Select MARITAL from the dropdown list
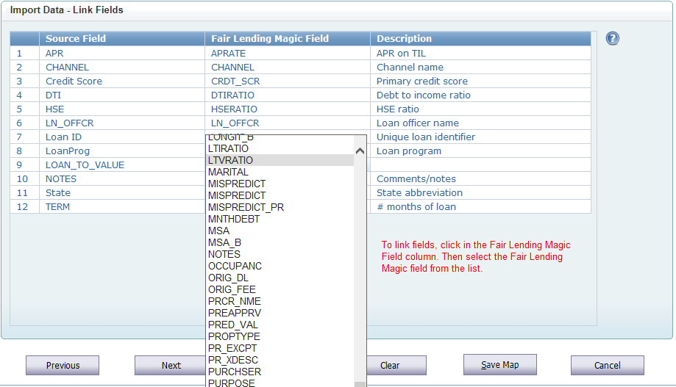 tap(280, 172)
